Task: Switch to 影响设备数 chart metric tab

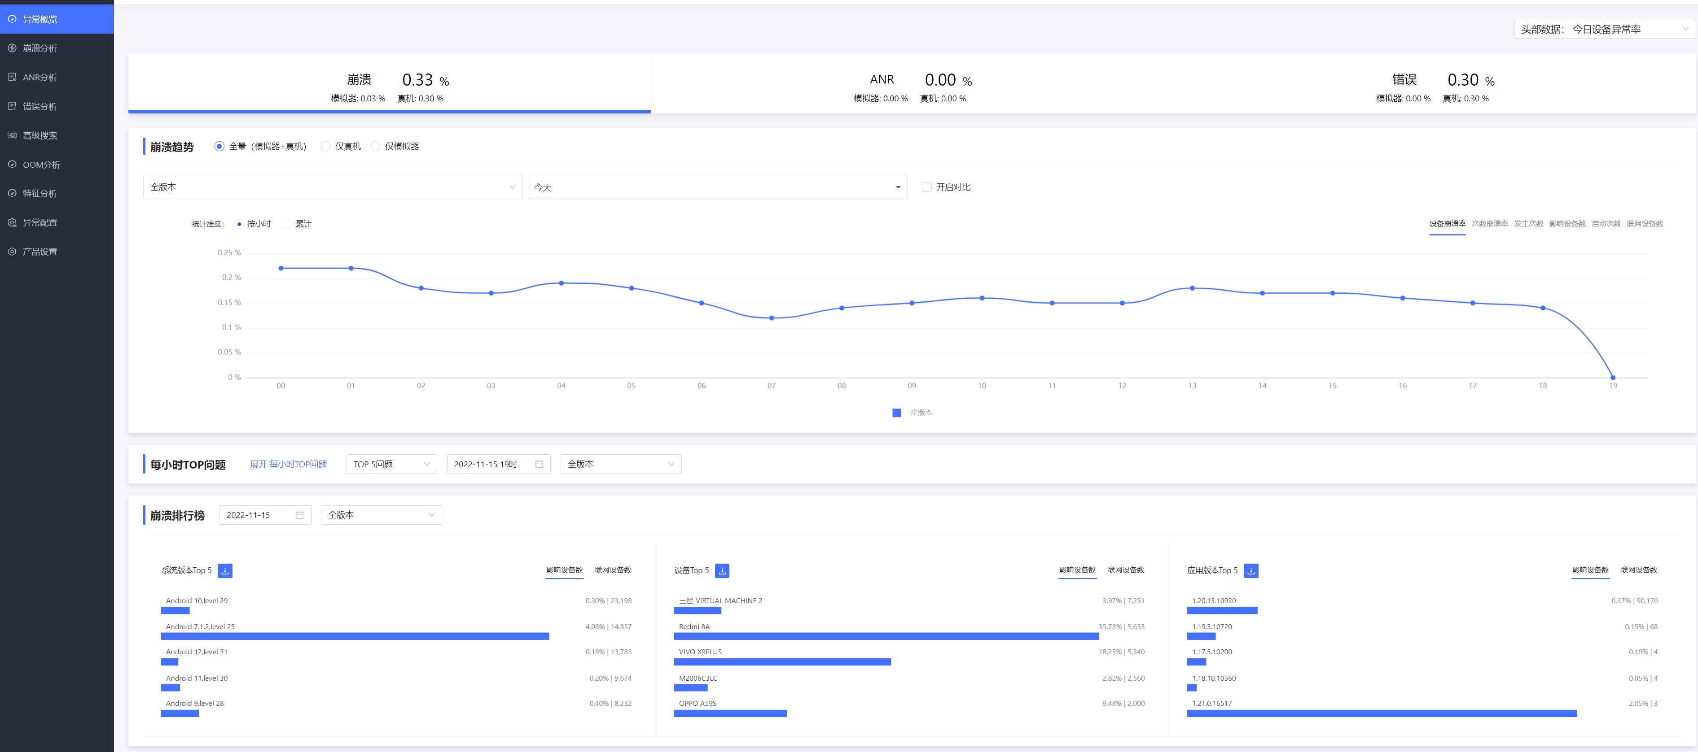Action: (1567, 224)
